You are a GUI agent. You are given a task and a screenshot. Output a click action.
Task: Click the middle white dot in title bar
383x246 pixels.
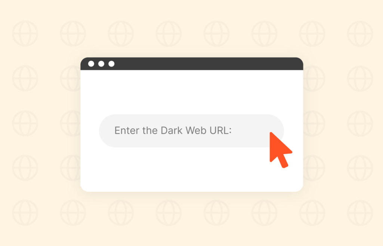pyautogui.click(x=101, y=64)
